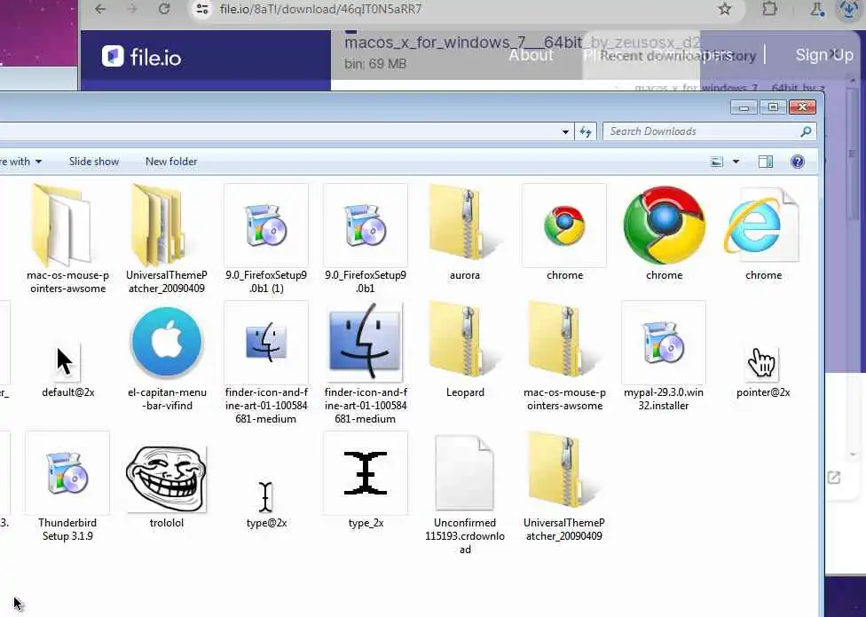The width and height of the screenshot is (866, 617).
Task: Bookmark the page with the star icon
Action: coord(725,9)
